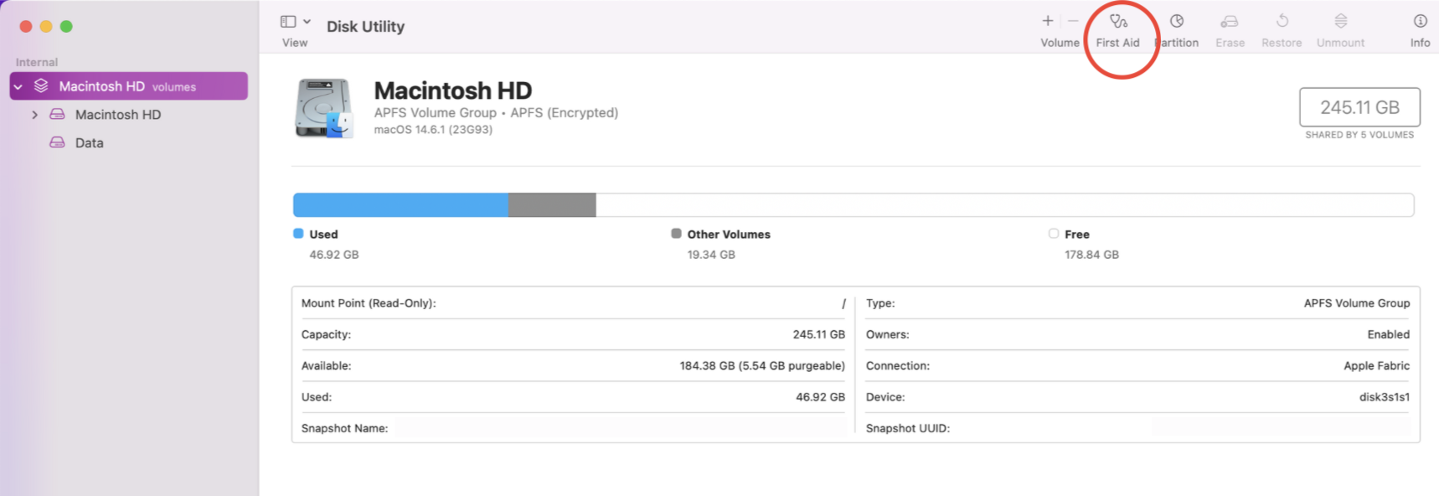This screenshot has height=496, width=1439.
Task: Click the Volume toolbar label
Action: coord(1060,43)
